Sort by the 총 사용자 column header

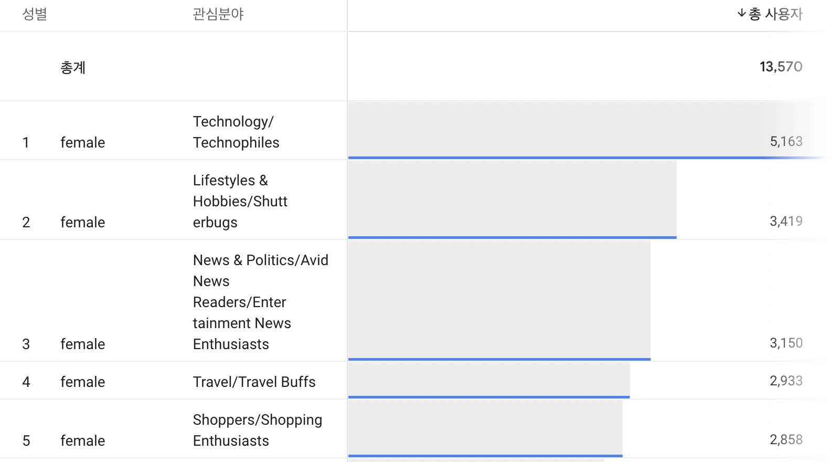click(776, 14)
